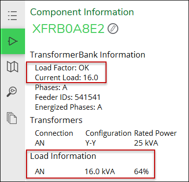Click the Rated Power column header

click(x=155, y=133)
